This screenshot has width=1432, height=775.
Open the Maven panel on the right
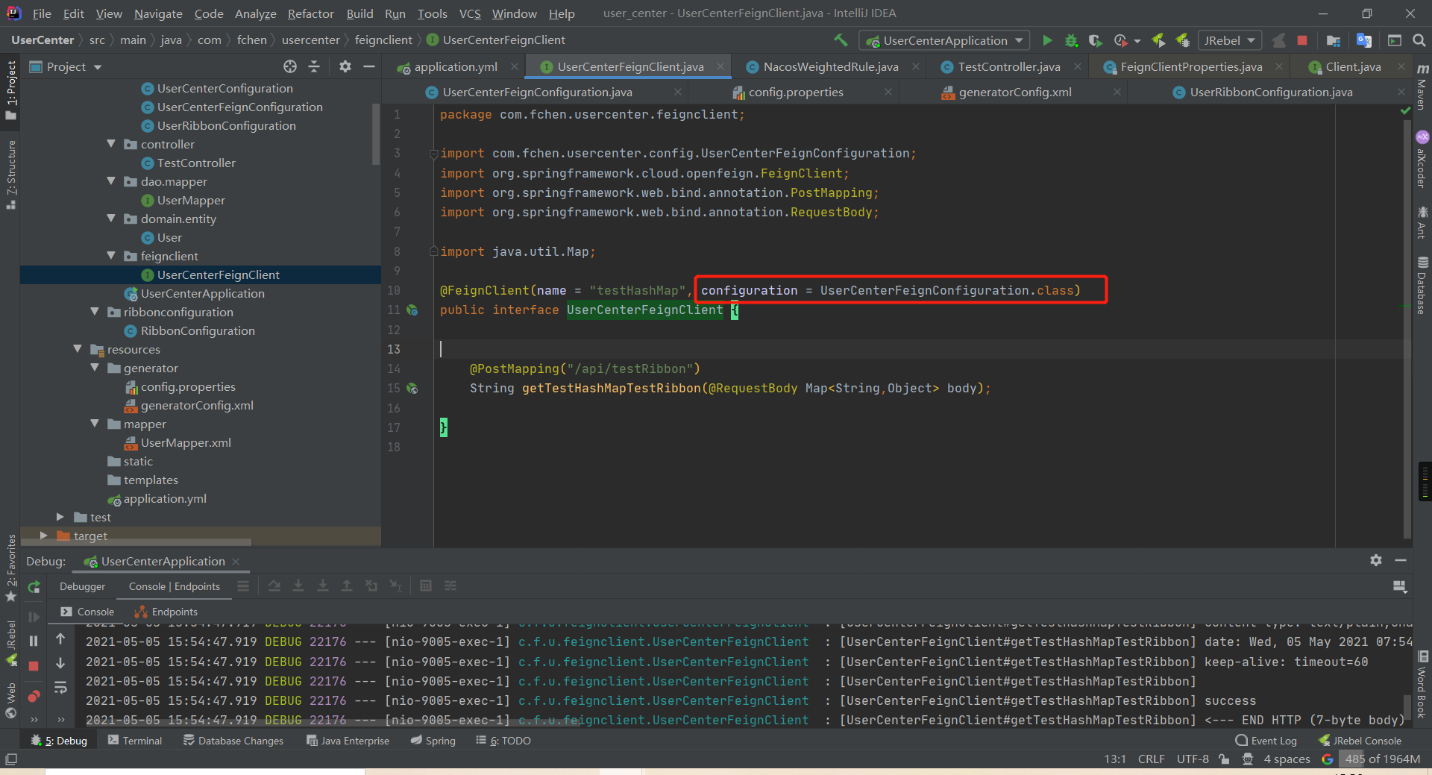(1422, 93)
